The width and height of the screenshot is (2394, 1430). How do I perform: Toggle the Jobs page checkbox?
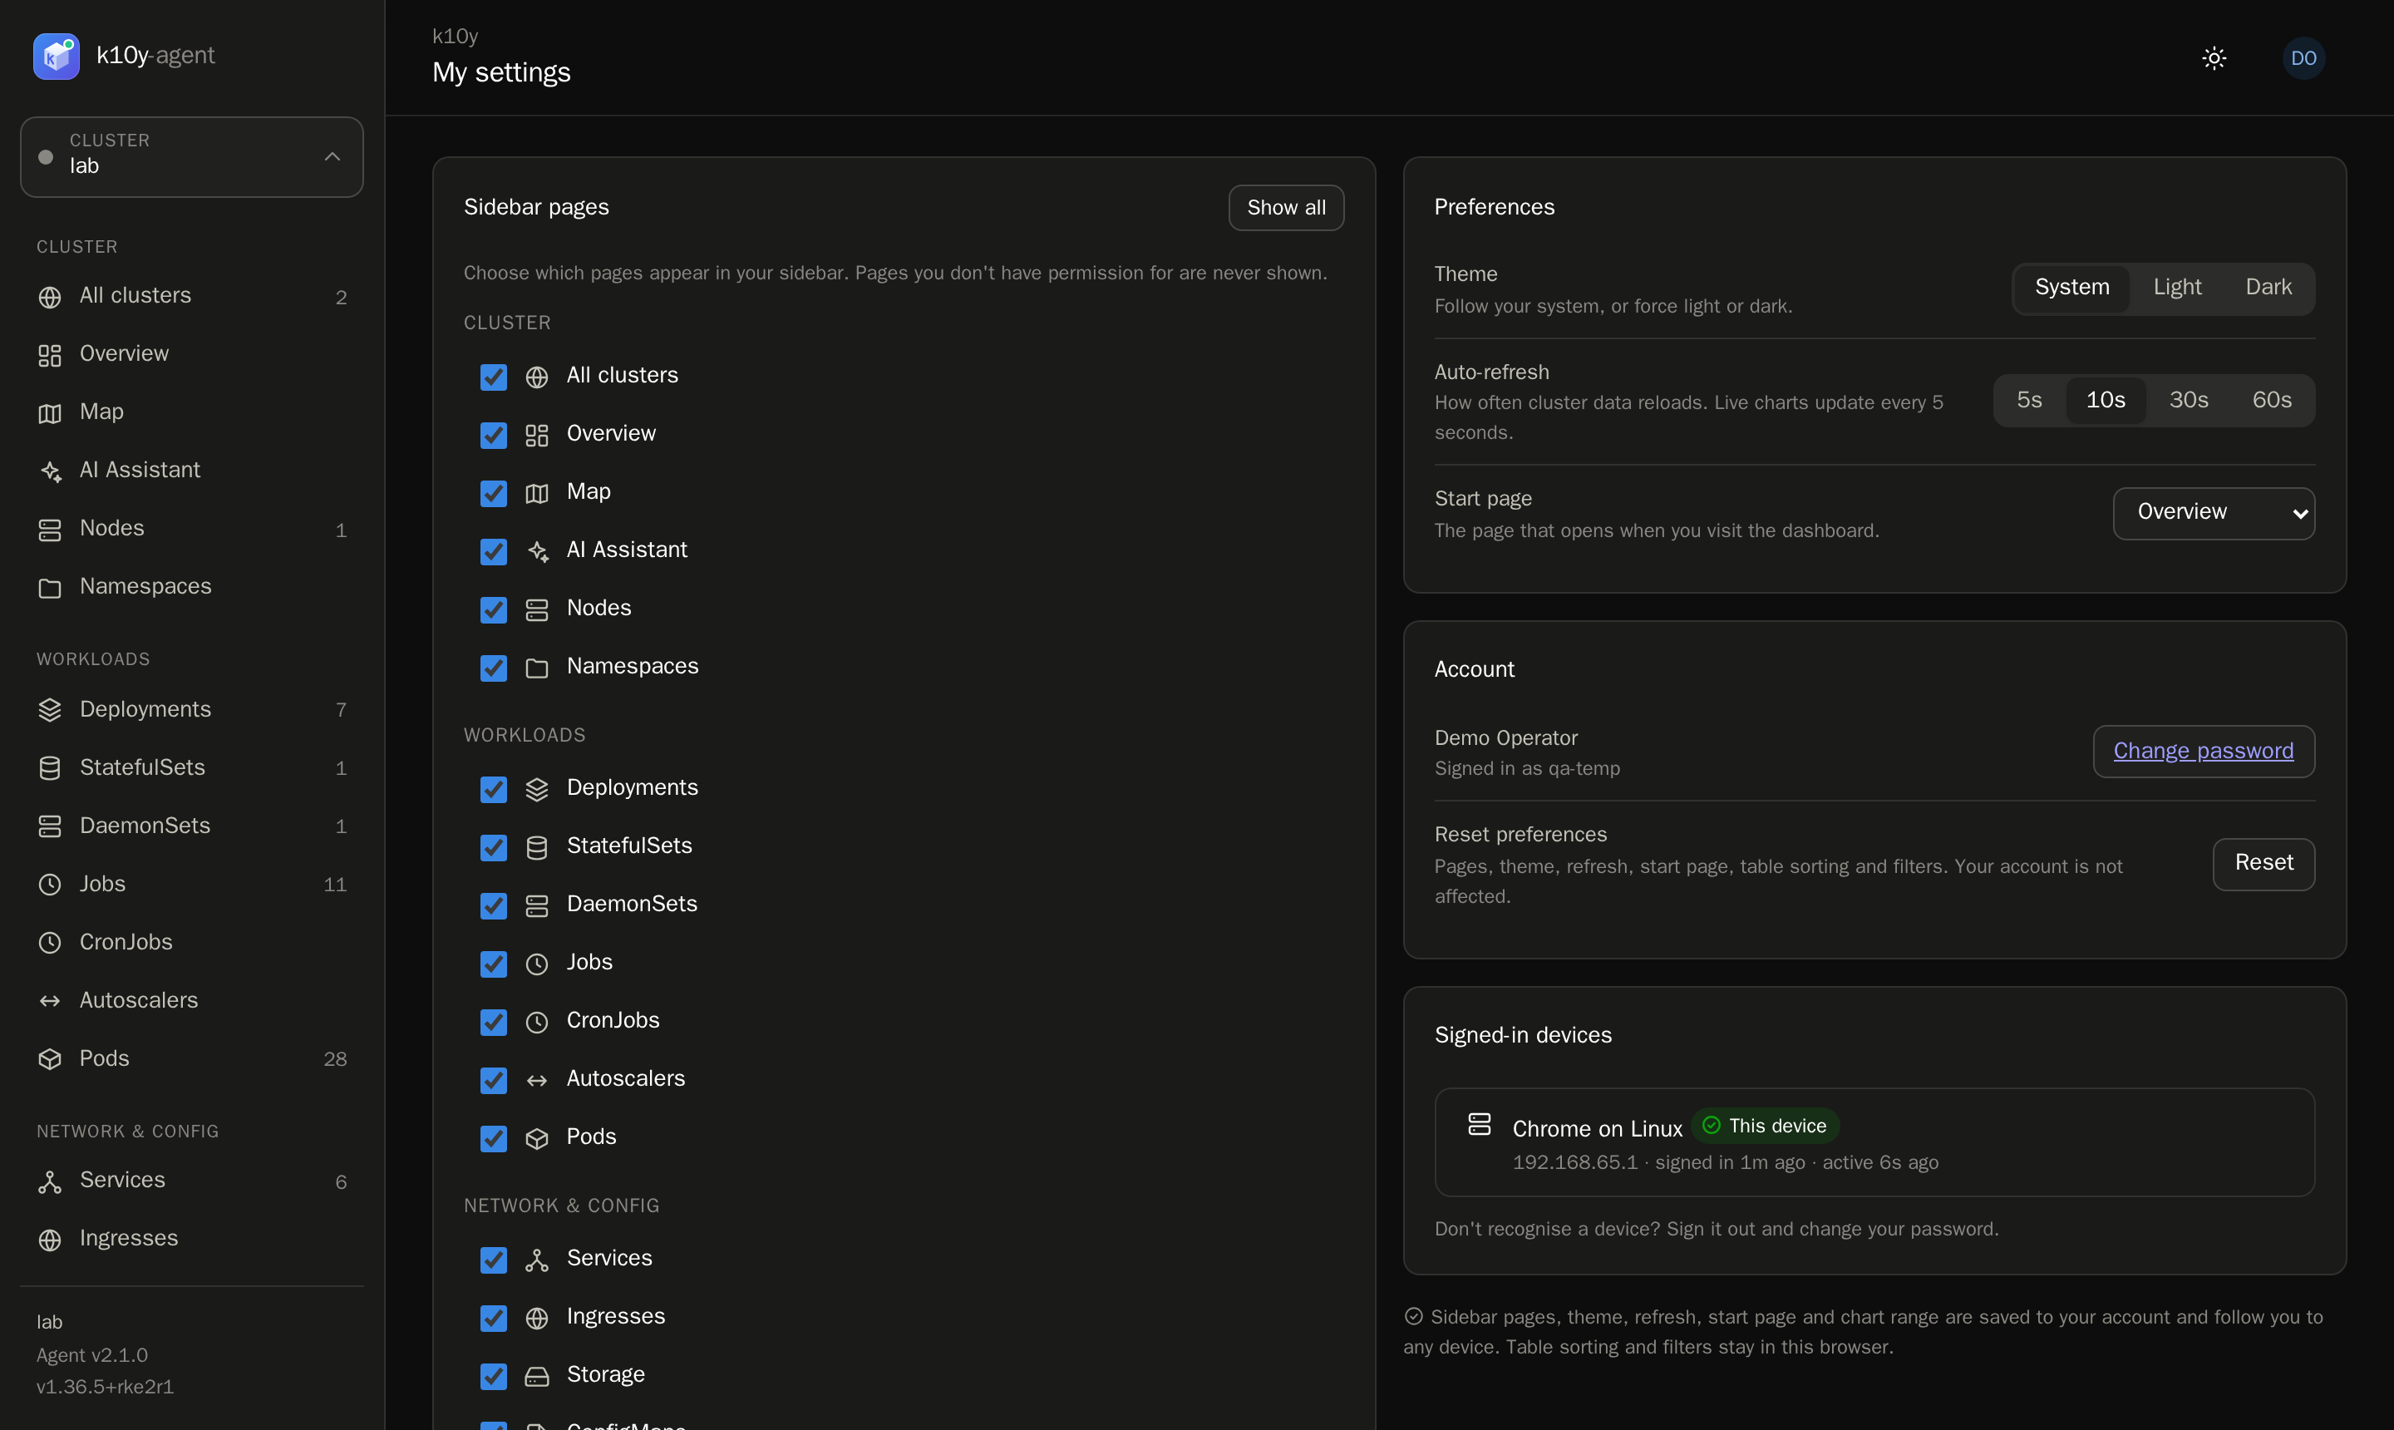coord(493,964)
